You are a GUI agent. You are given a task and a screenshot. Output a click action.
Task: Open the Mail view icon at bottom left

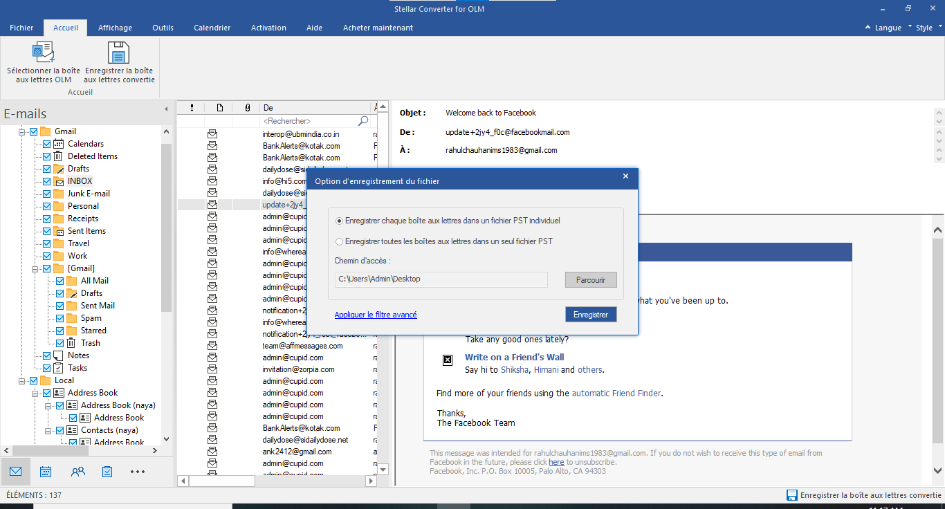click(15, 471)
